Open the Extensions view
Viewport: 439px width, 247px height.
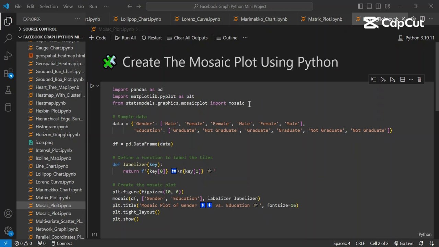tap(8, 73)
